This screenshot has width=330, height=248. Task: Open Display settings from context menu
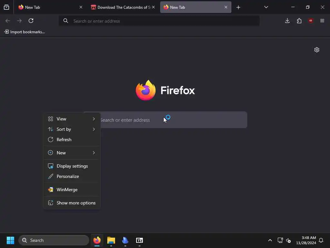[72, 166]
